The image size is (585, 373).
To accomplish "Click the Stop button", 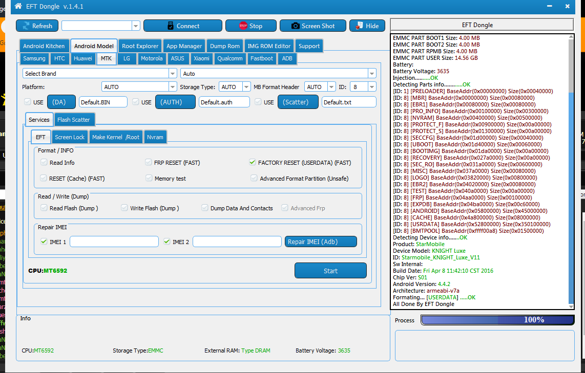I will pos(251,26).
